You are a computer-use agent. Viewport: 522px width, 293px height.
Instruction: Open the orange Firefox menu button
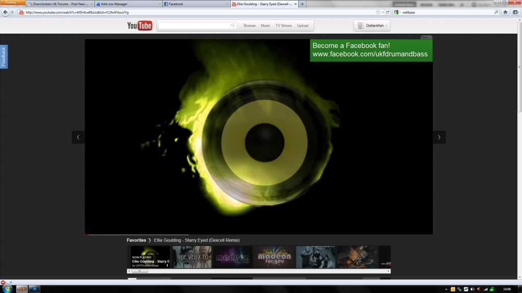pos(12,3)
